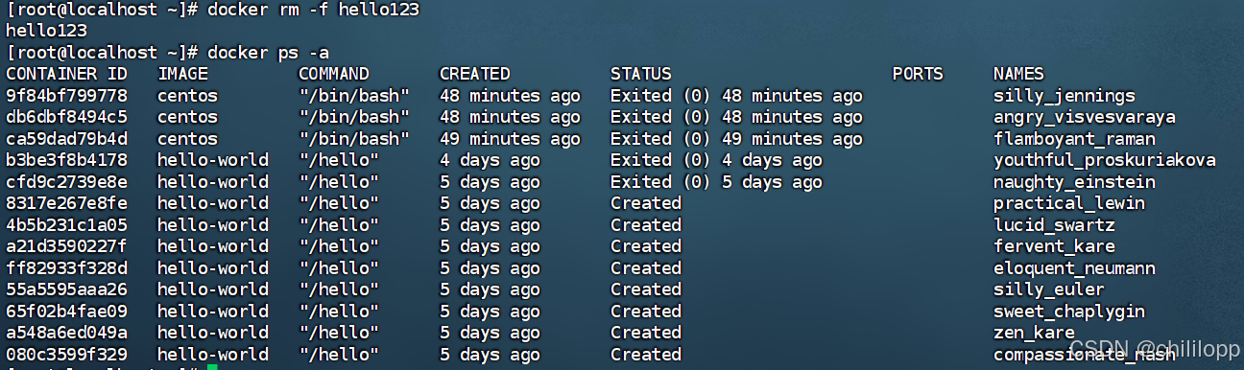Viewport: 1244px width, 370px height.
Task: Click the IMAGE column header
Action: (182, 74)
